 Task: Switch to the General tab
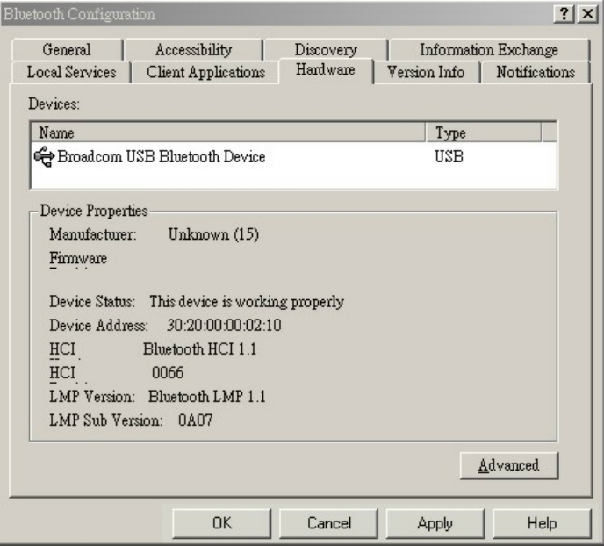(x=67, y=50)
